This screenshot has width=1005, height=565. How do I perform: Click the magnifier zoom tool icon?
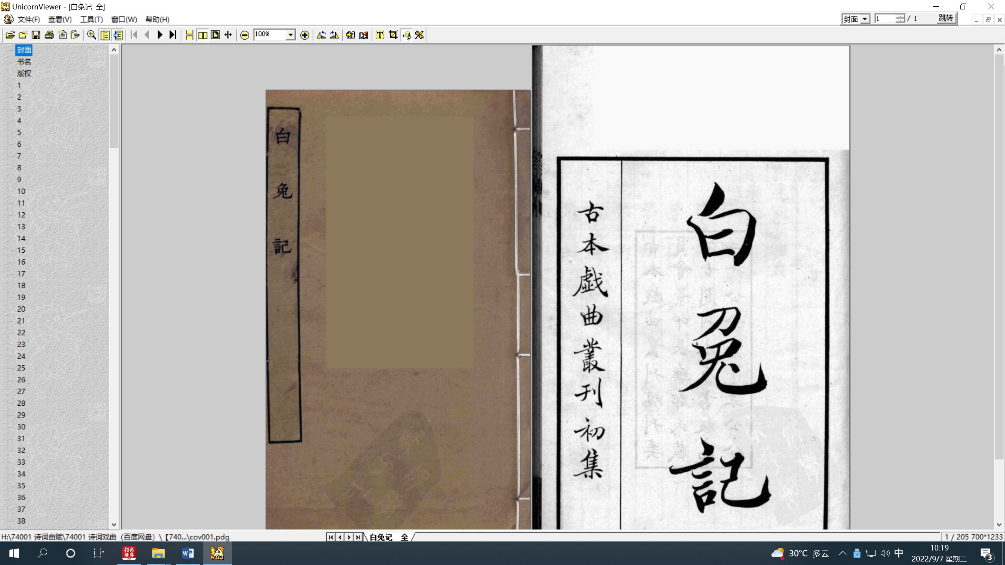click(x=91, y=35)
